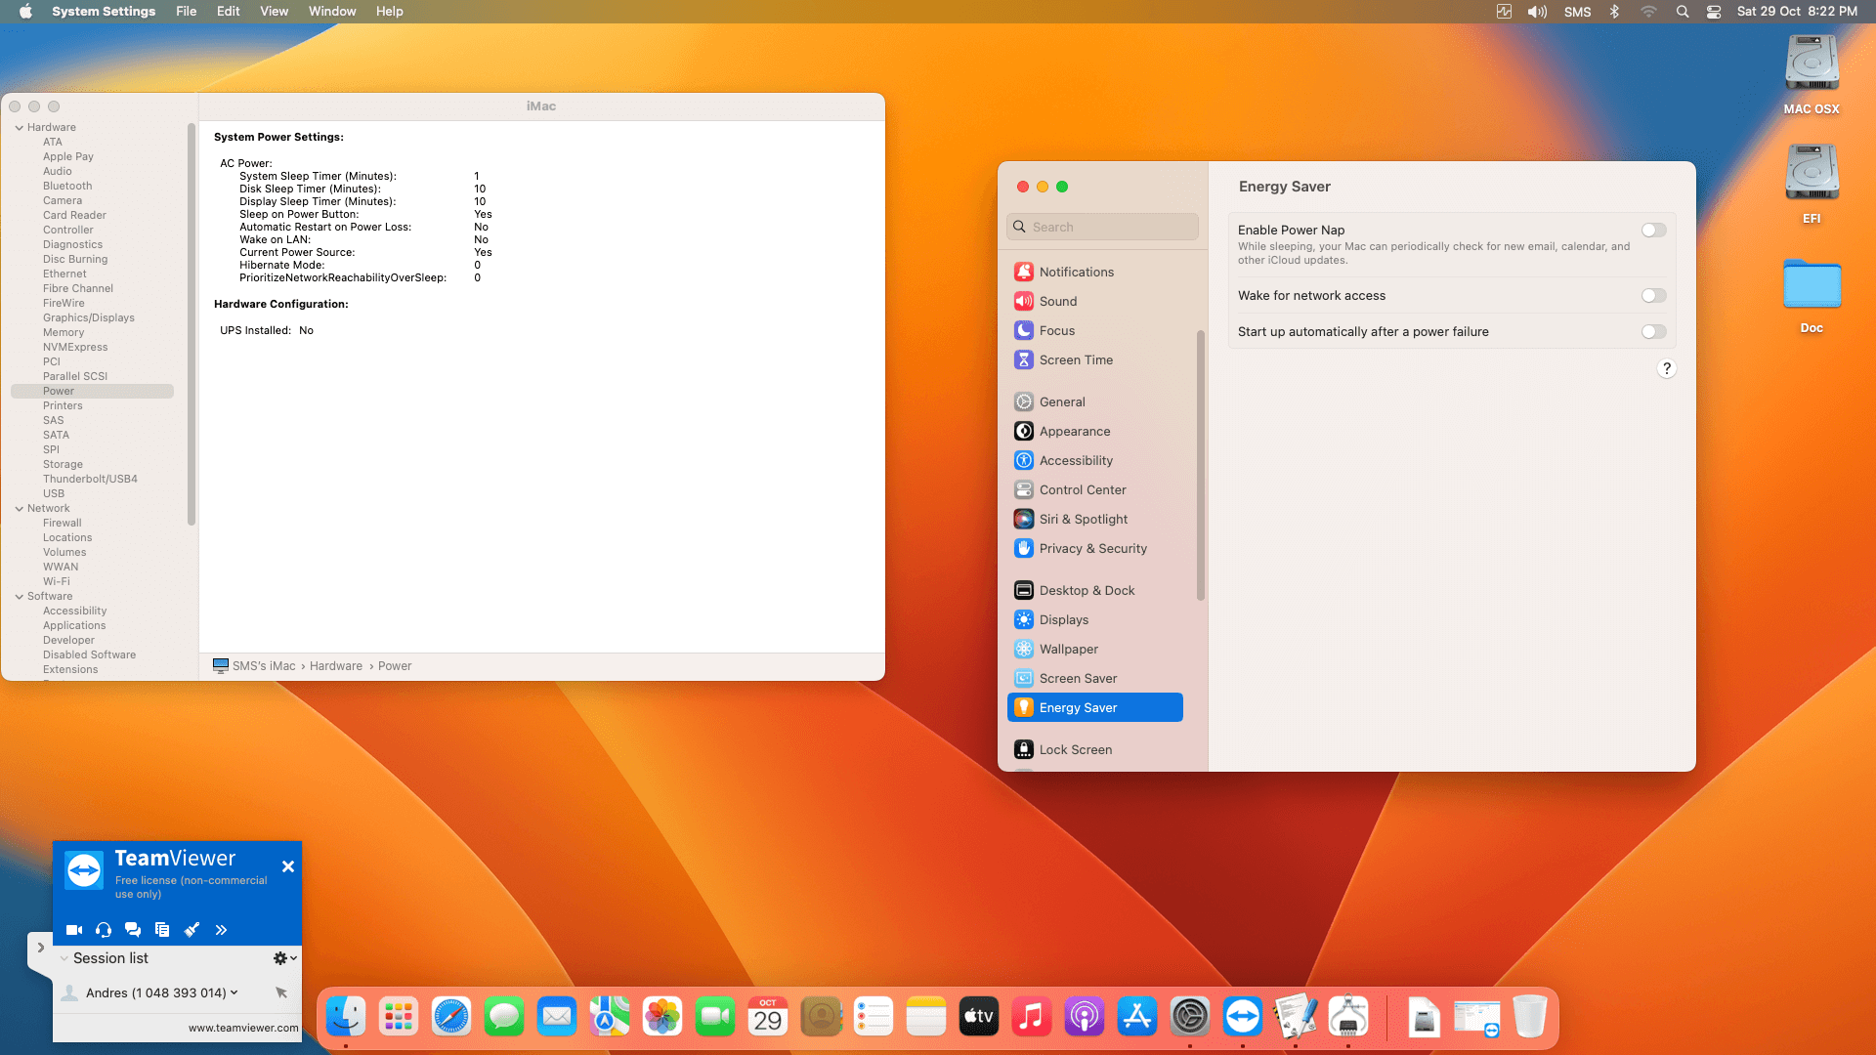Expand more TeamViewer toolbar options
Screen dimensions: 1876x1055
221,930
